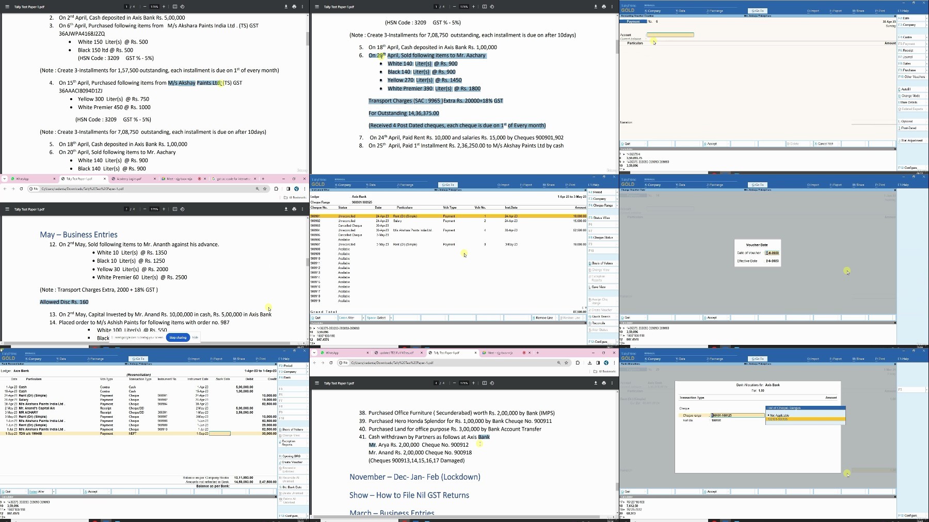Open side panel icon in May Entries browser
Image resolution: width=929 pixels, height=522 pixels.
(289, 189)
